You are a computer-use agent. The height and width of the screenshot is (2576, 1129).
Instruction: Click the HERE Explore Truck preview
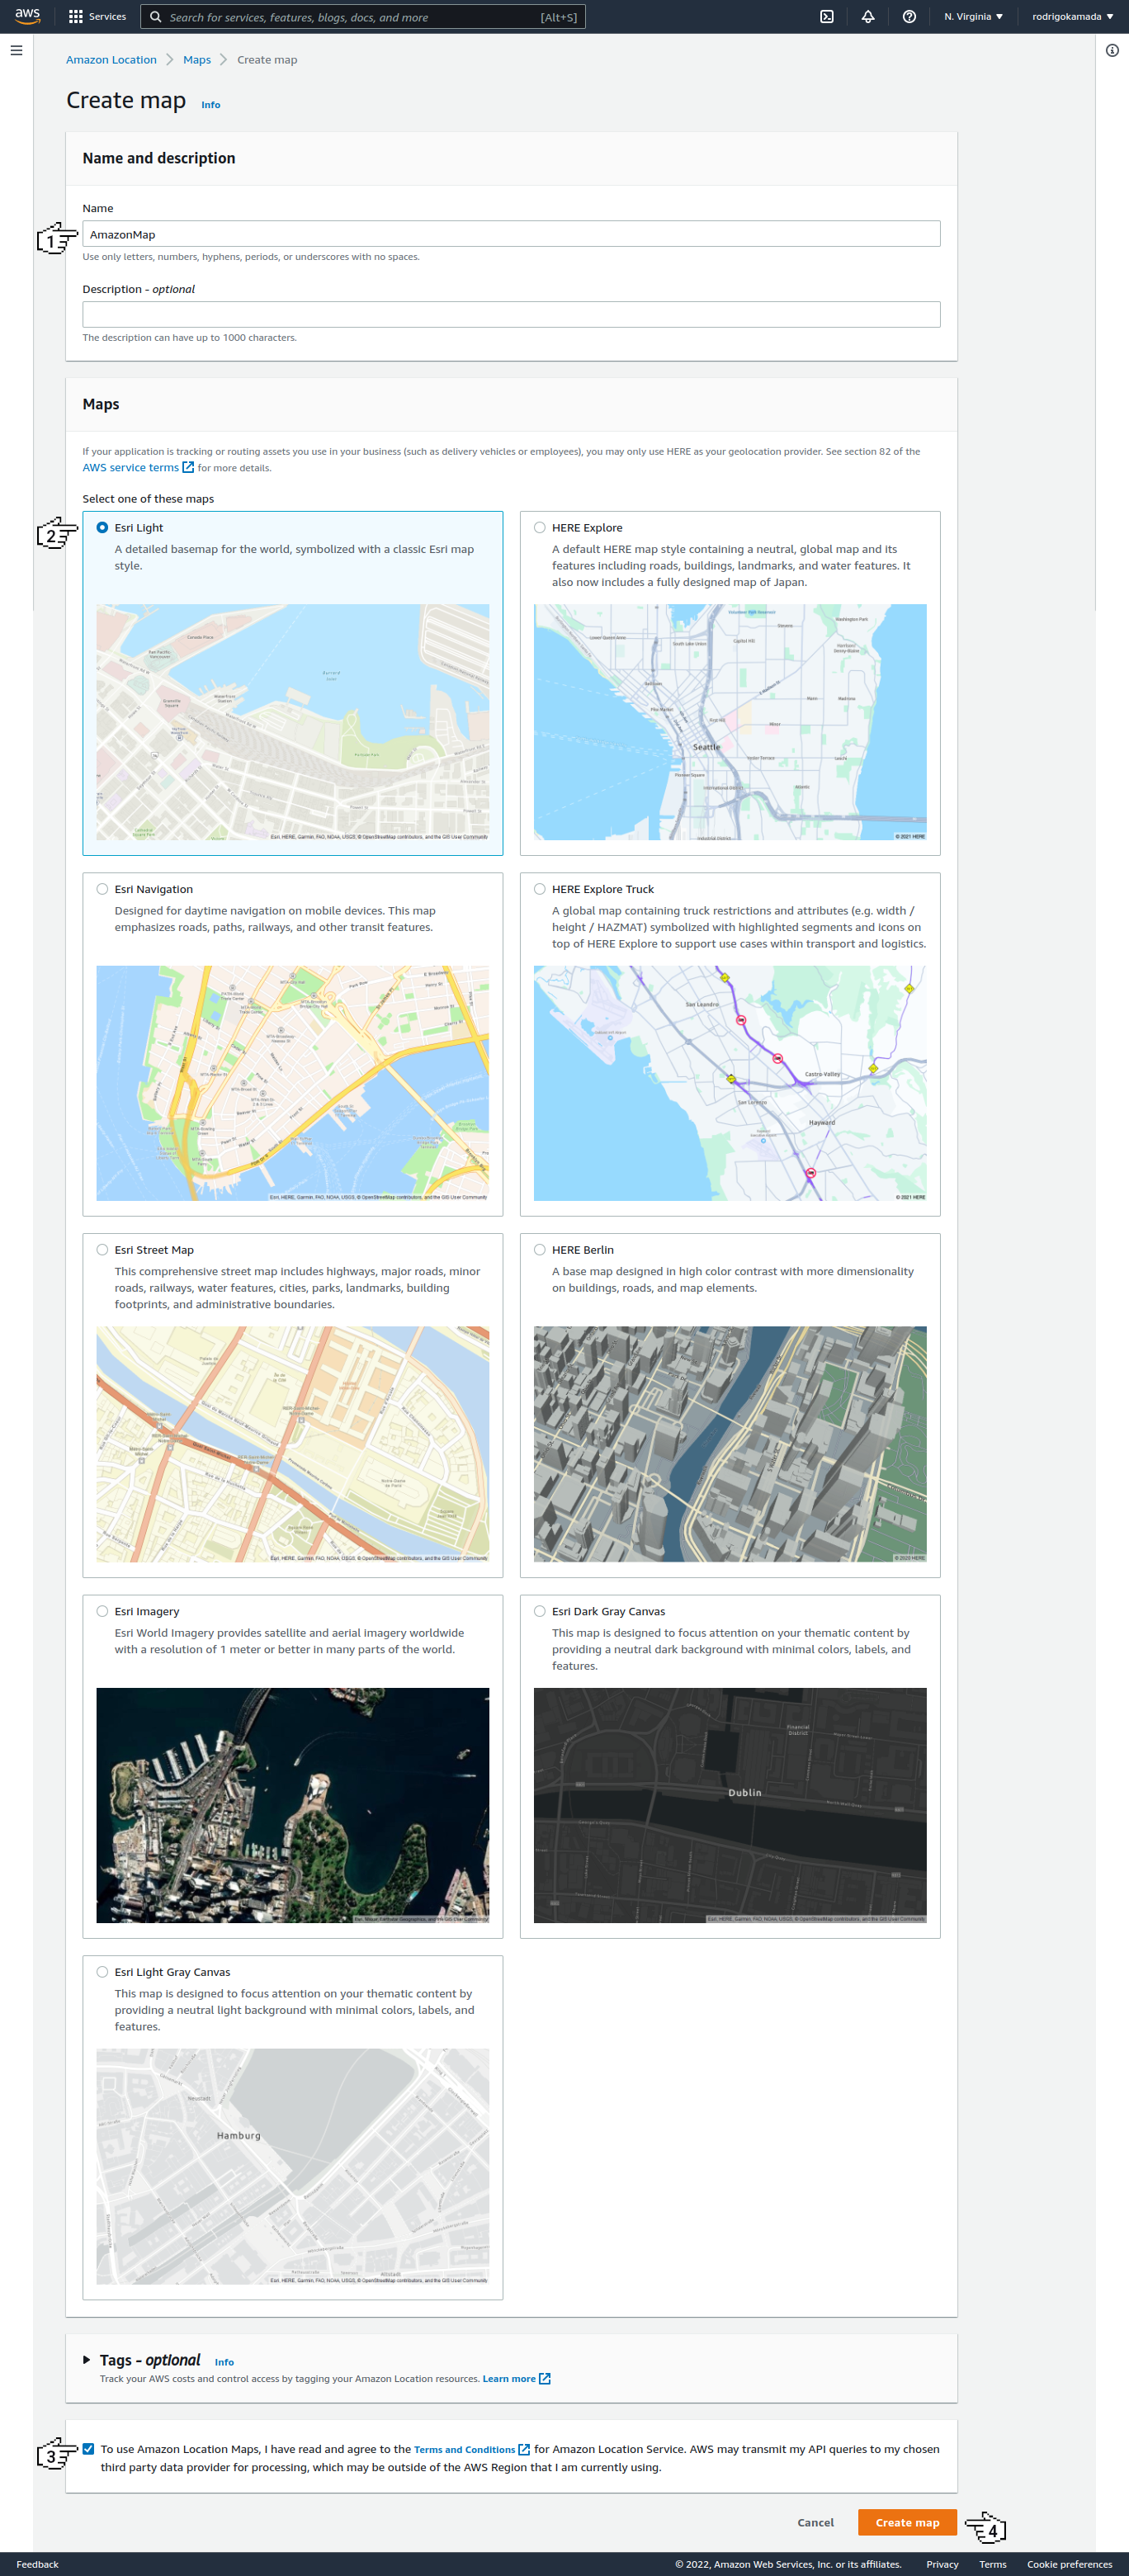(730, 1083)
